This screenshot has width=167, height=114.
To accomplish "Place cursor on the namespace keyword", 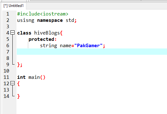I will click(x=50, y=21).
